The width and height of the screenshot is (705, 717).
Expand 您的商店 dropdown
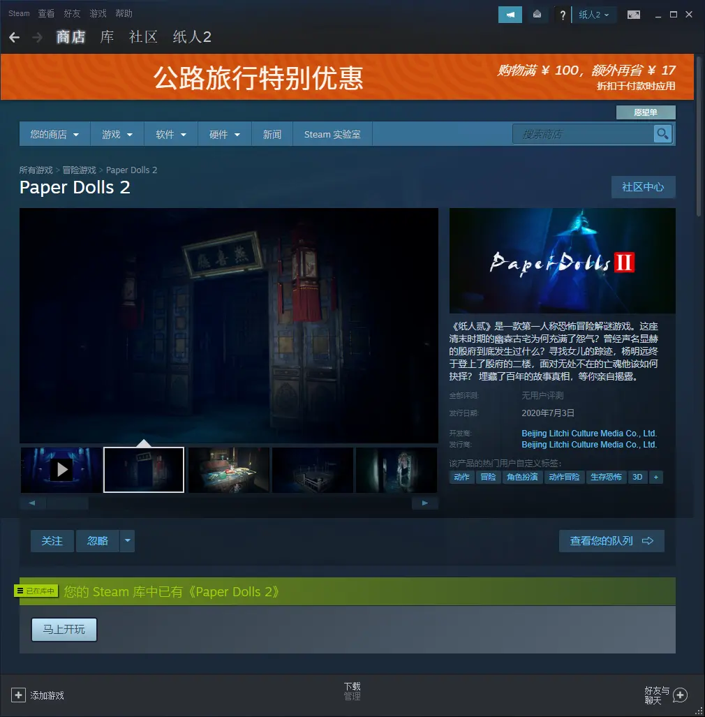click(x=54, y=134)
